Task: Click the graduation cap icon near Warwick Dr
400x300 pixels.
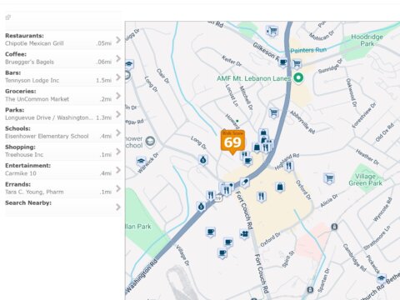Action: click(x=141, y=162)
